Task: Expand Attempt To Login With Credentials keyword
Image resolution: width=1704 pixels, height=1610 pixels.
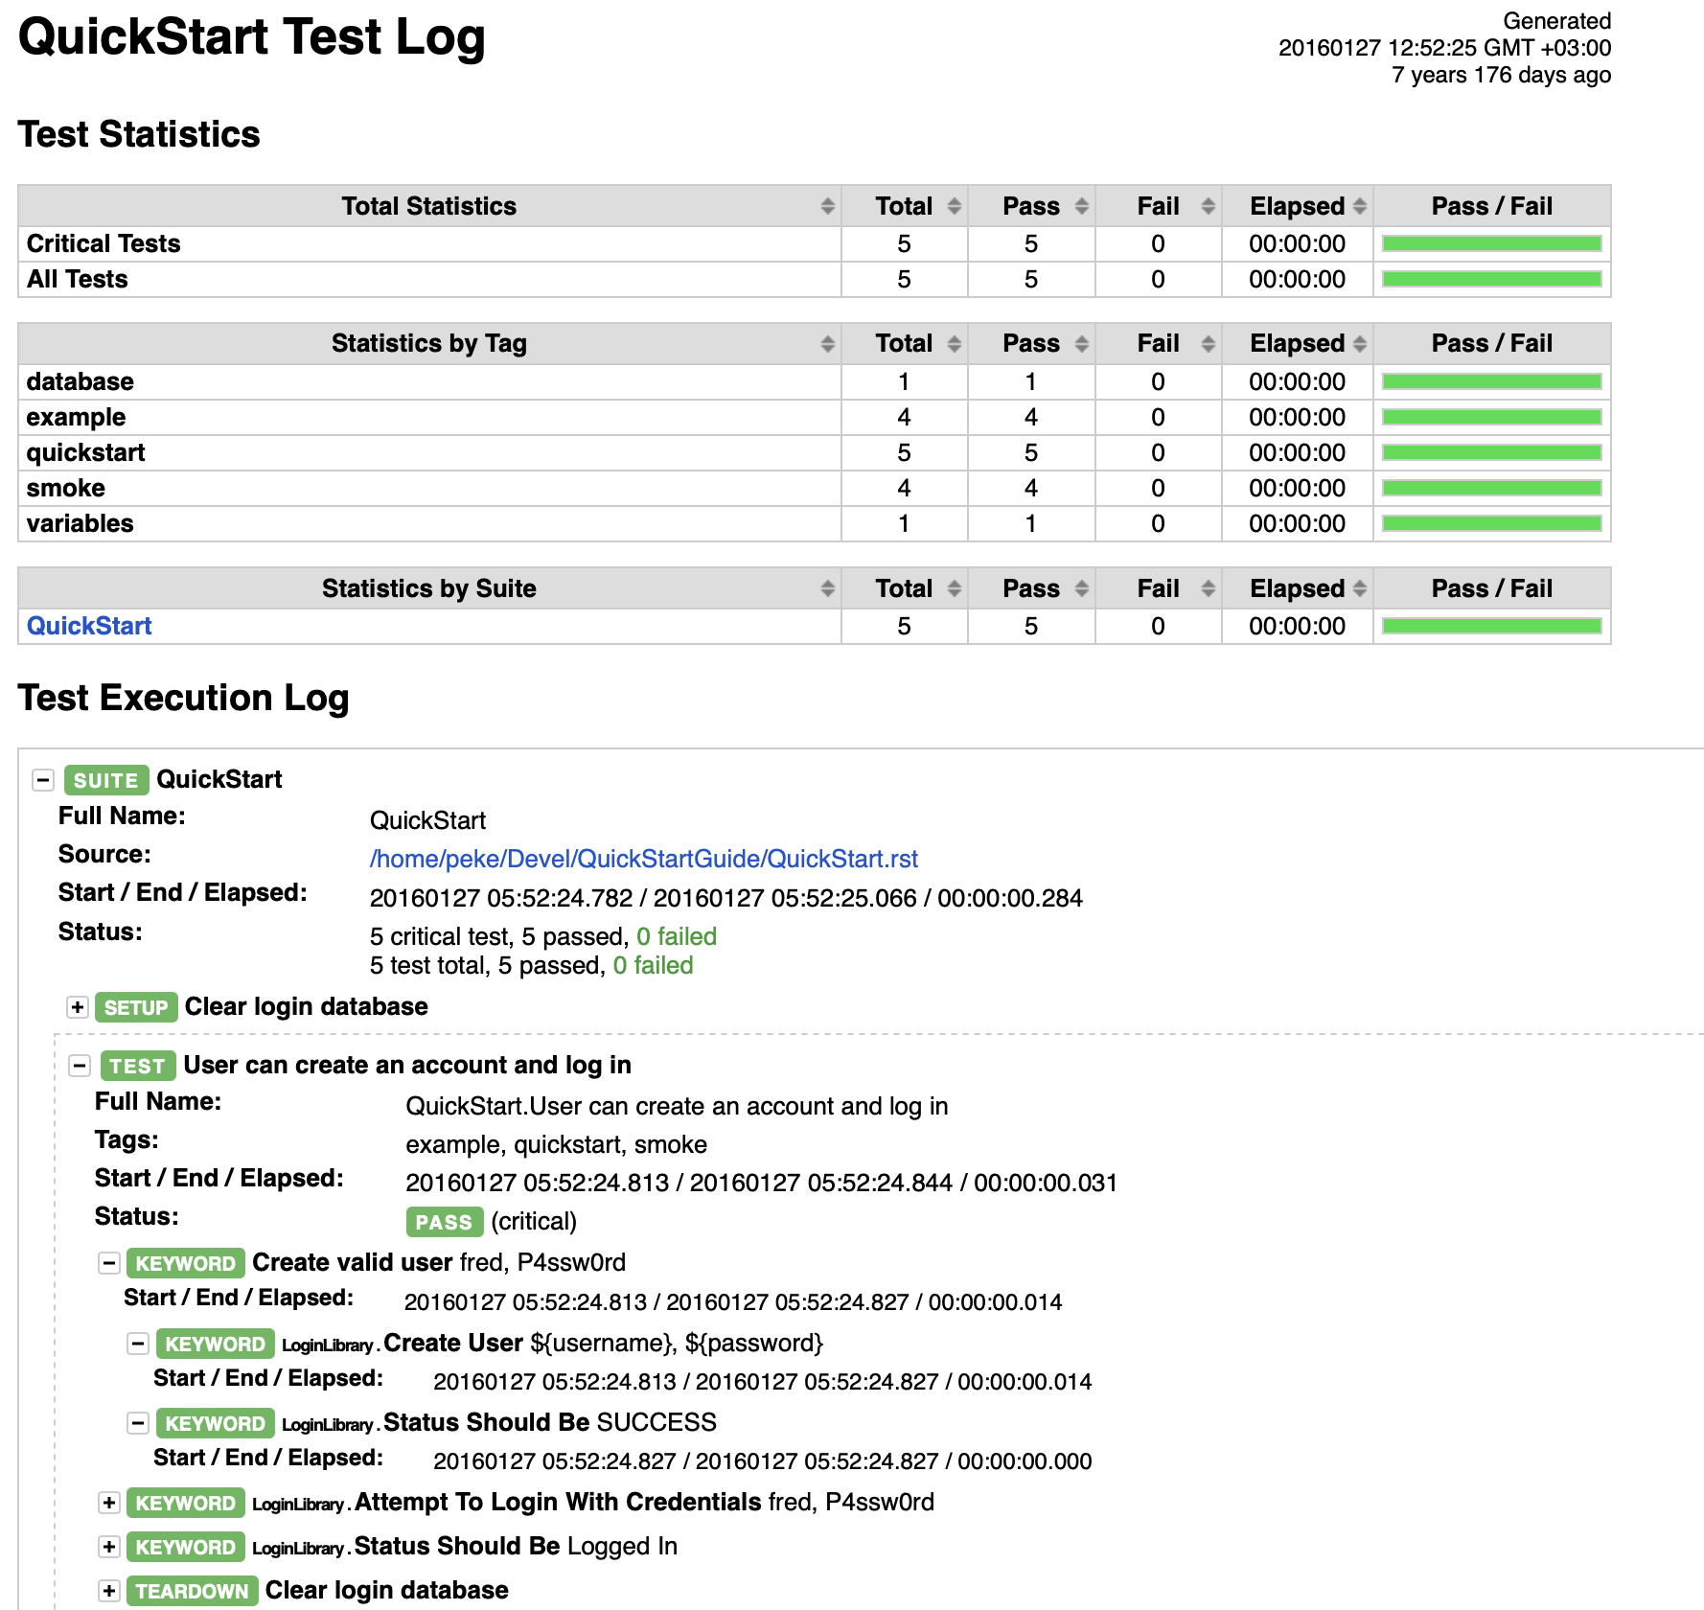Action: coord(108,1503)
